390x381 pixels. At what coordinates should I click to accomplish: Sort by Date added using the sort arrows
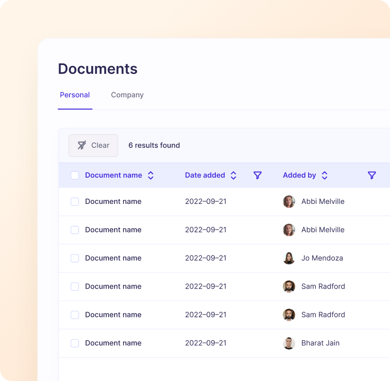pyautogui.click(x=233, y=175)
